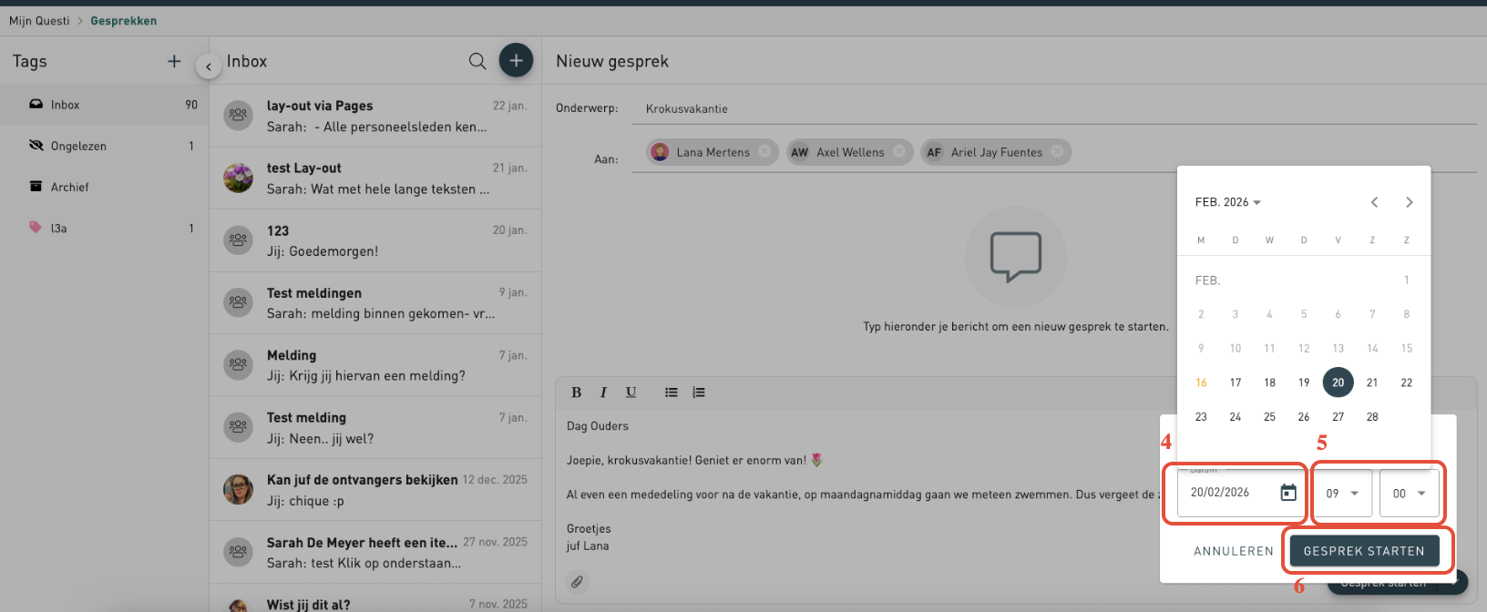Select February 22 in calendar
The image size is (1487, 612).
[1407, 382]
